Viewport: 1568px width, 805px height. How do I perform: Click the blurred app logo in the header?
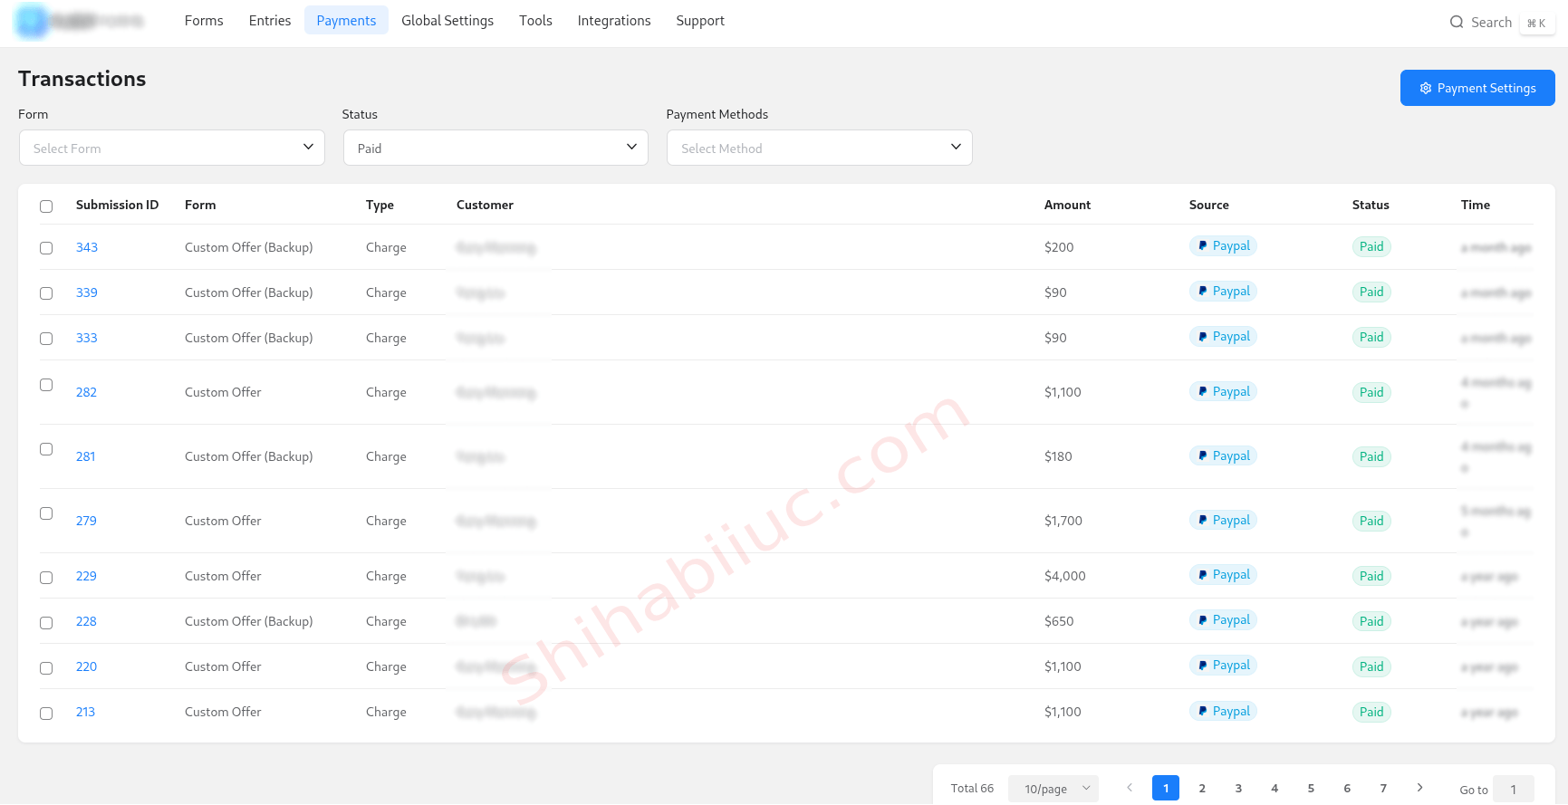pos(80,21)
